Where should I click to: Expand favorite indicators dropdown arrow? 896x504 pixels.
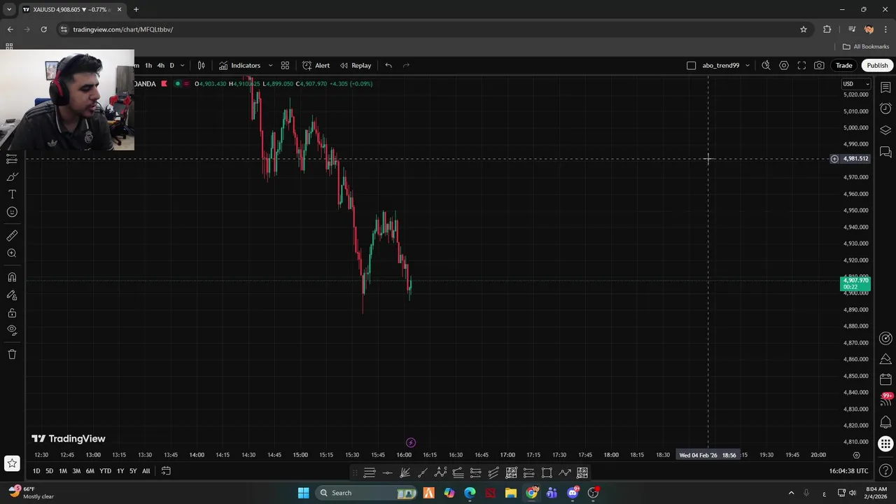[270, 65]
